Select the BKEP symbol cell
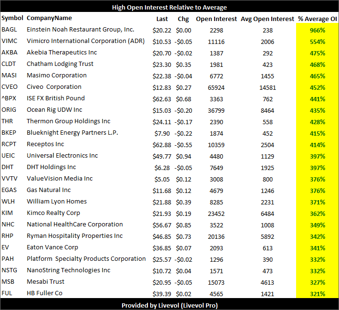Image resolution: width=339 pixels, height=310 pixels. (x=9, y=133)
